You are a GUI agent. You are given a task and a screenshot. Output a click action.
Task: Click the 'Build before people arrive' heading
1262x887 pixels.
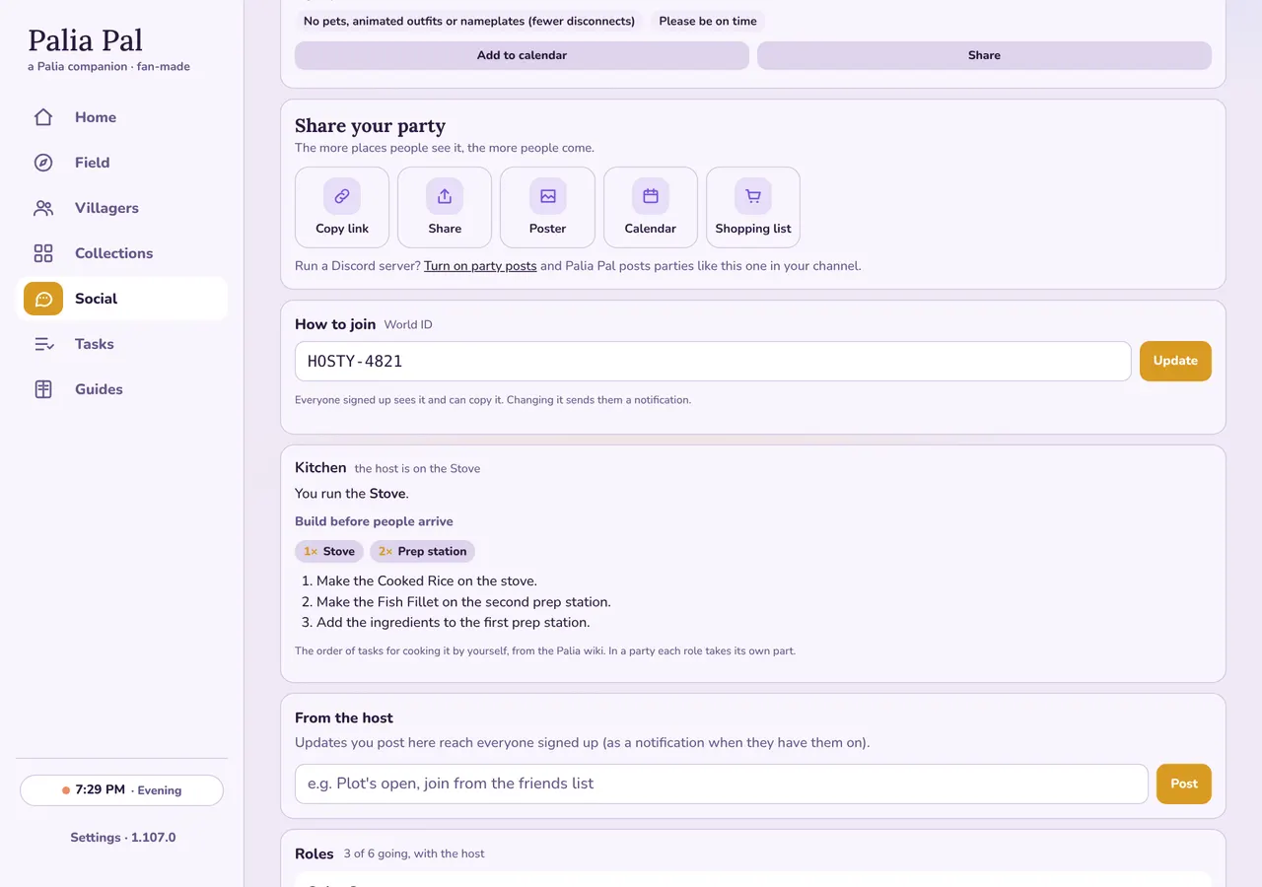pyautogui.click(x=374, y=521)
